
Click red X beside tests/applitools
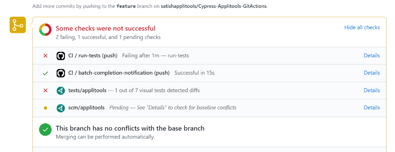[x=45, y=91]
